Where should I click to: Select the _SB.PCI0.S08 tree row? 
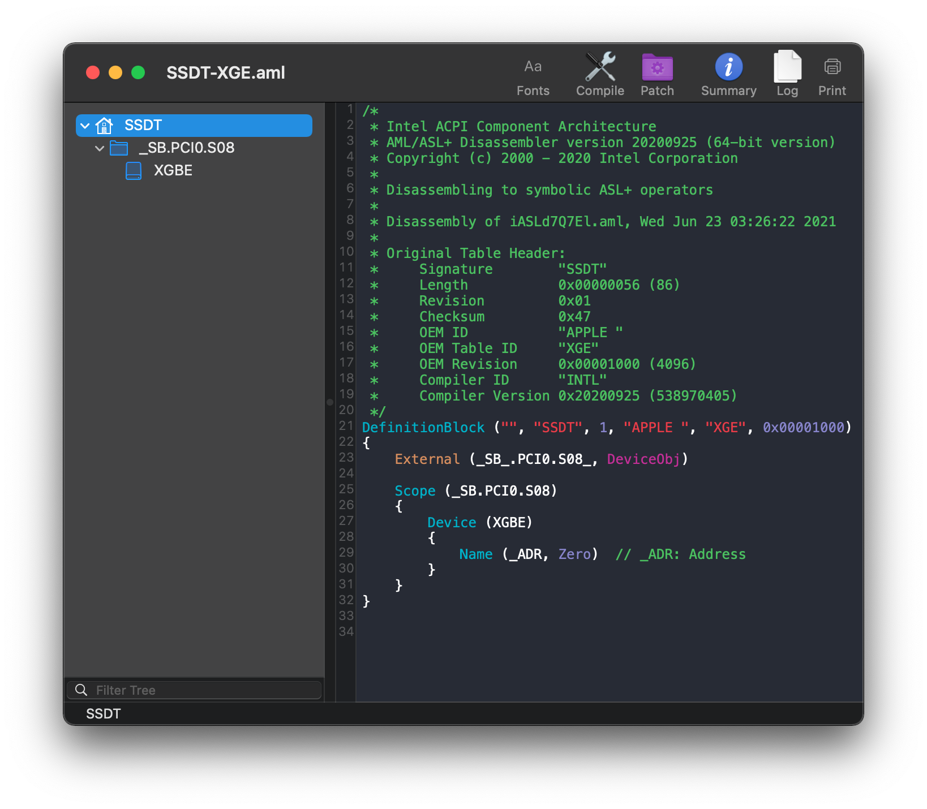click(194, 148)
